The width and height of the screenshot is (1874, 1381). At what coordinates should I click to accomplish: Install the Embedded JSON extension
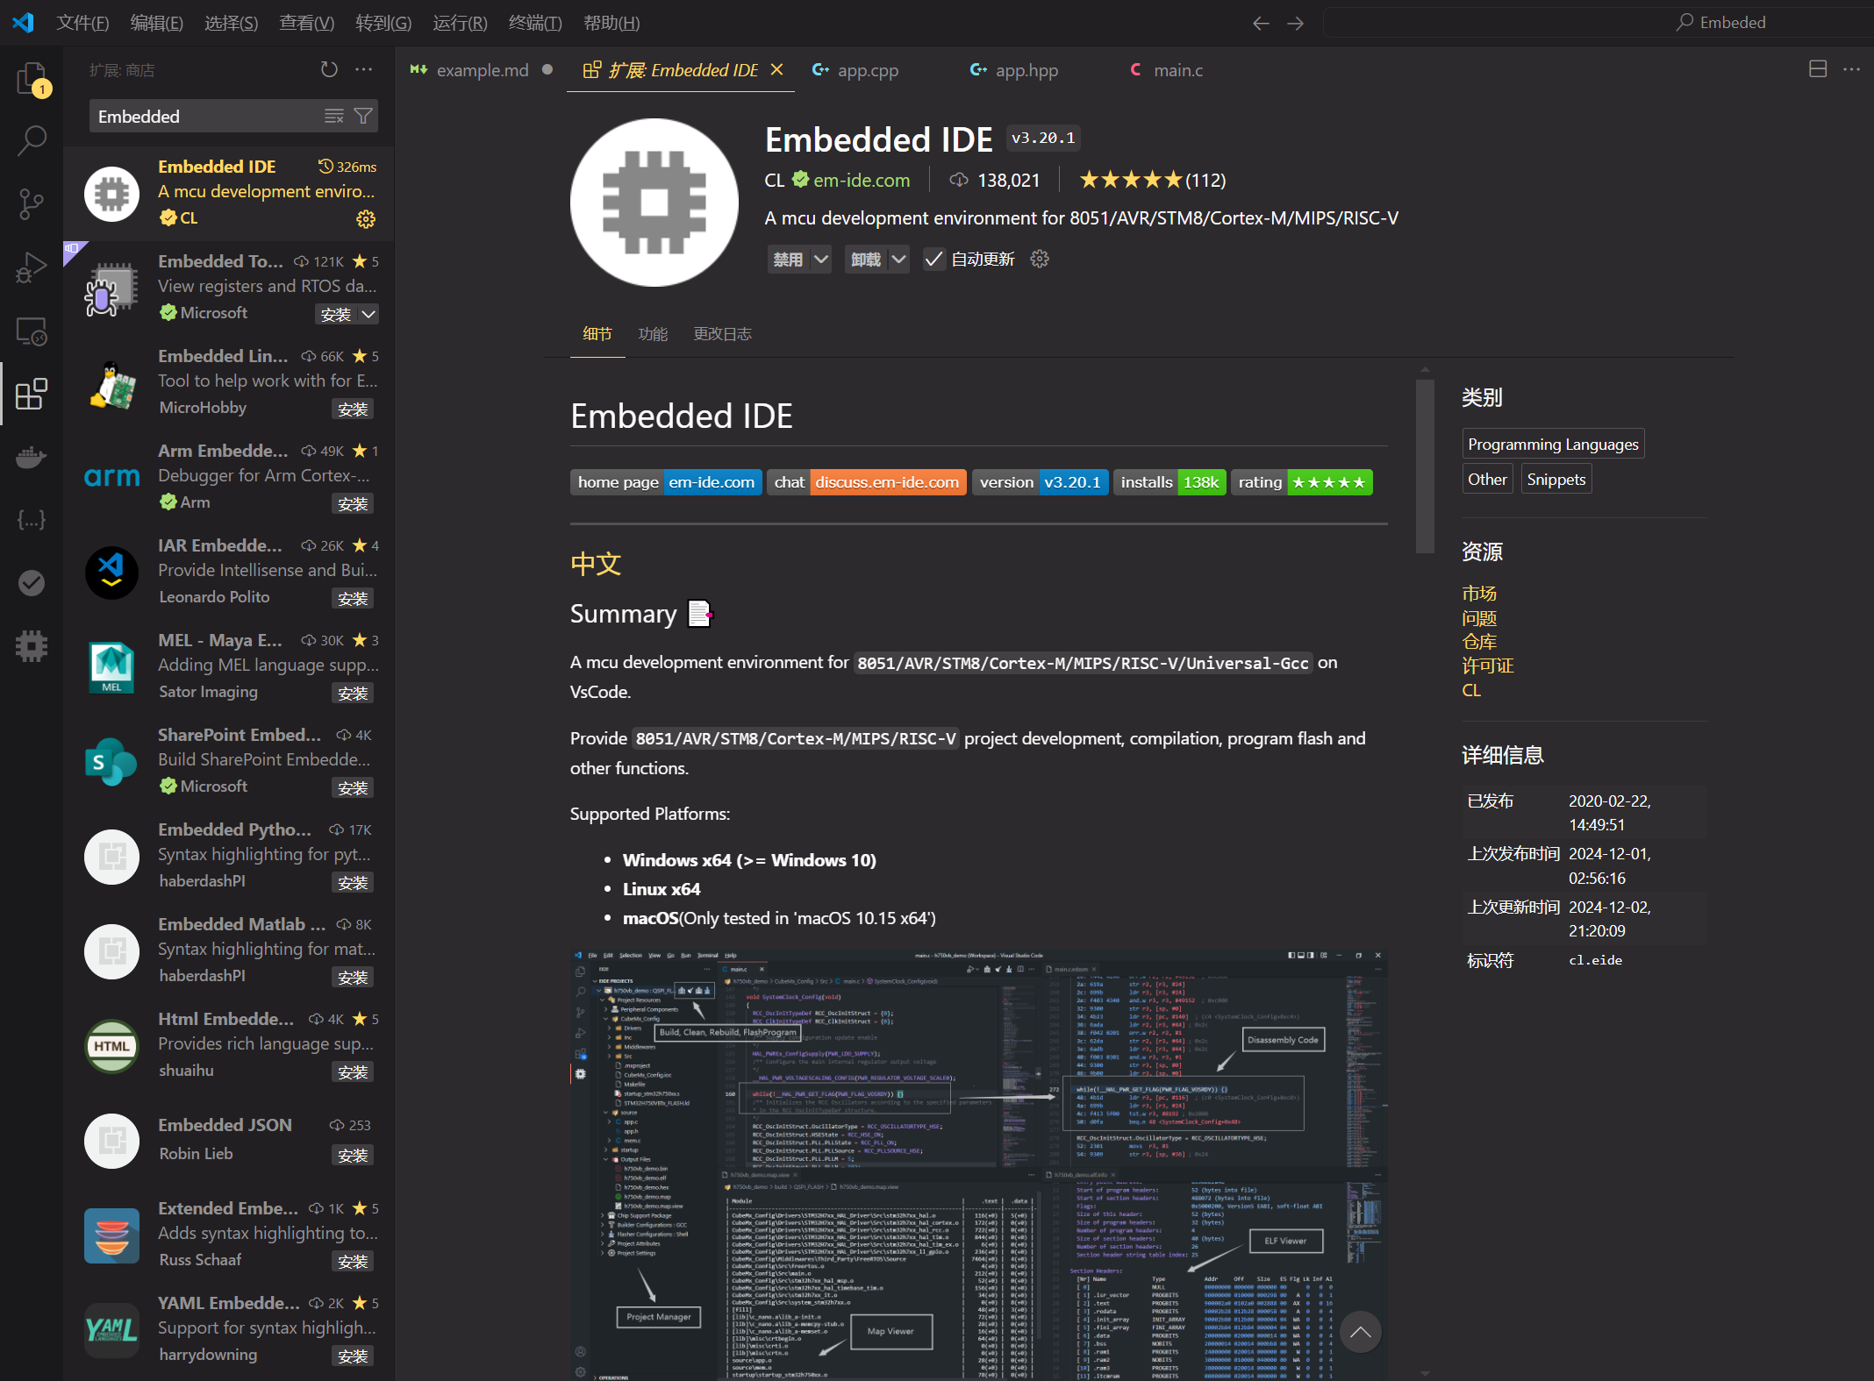coord(353,1156)
